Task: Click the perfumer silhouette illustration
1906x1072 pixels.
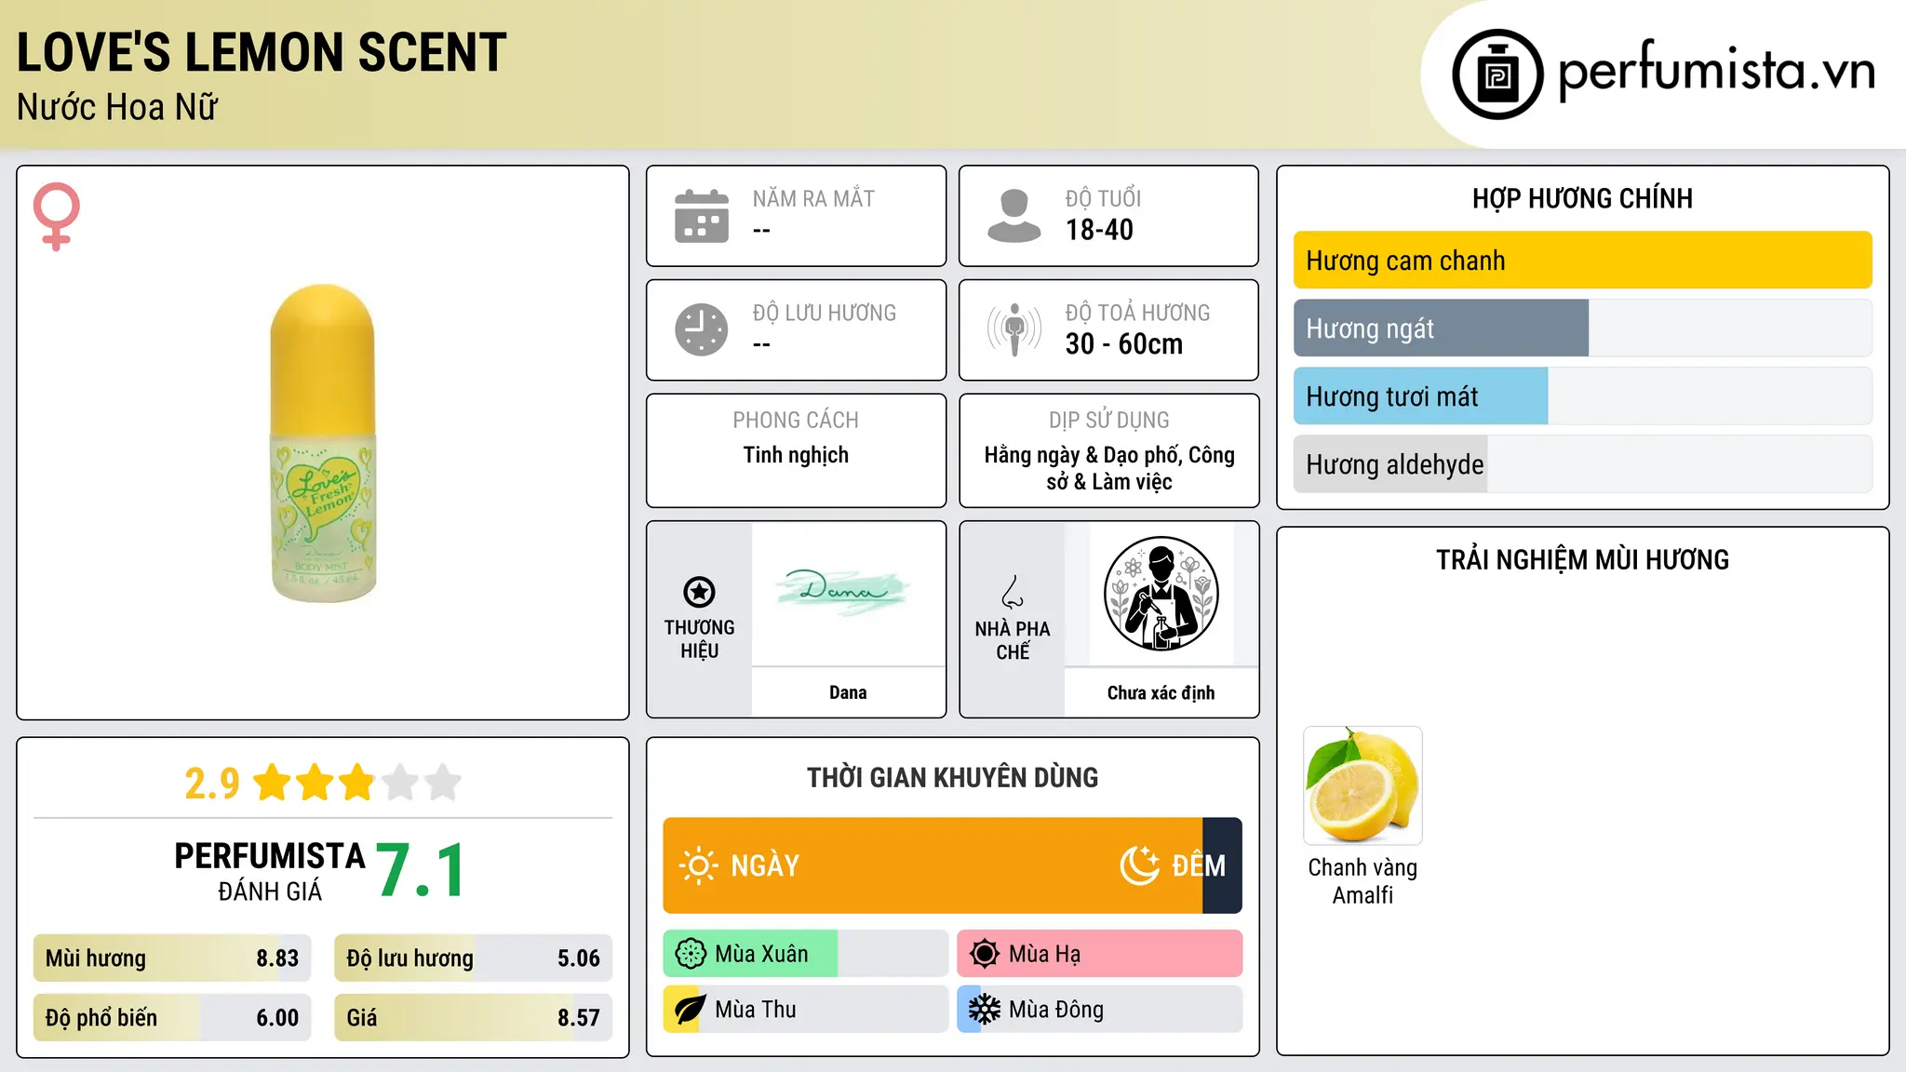Action: click(1161, 594)
